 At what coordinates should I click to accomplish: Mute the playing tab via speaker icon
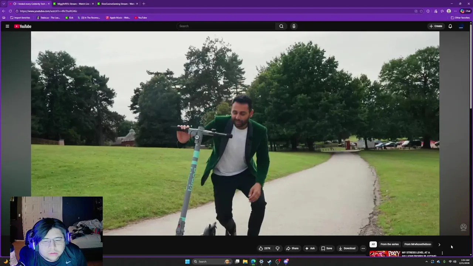click(15, 4)
